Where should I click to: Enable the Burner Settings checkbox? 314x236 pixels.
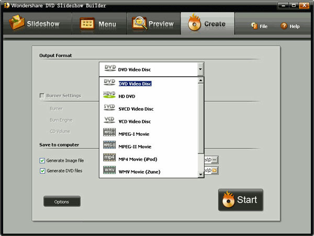pyautogui.click(x=42, y=95)
